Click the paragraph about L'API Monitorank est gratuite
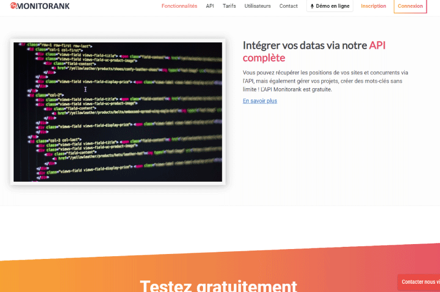The height and width of the screenshot is (292, 440). [x=326, y=81]
